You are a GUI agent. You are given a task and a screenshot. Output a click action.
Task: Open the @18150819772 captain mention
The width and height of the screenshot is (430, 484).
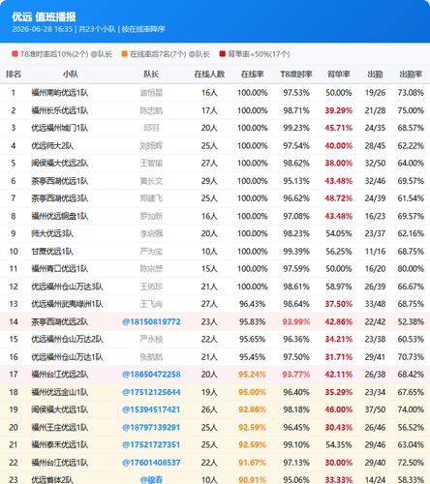coord(151,321)
